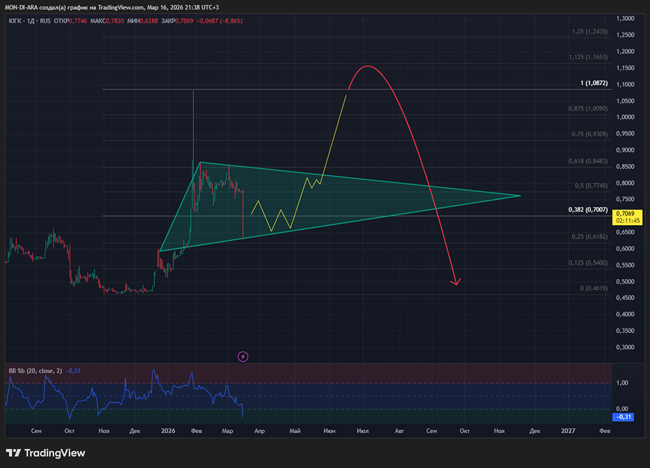650x468 pixels.
Task: Click the tall candle wick peak near Feb
Action: pyautogui.click(x=194, y=91)
